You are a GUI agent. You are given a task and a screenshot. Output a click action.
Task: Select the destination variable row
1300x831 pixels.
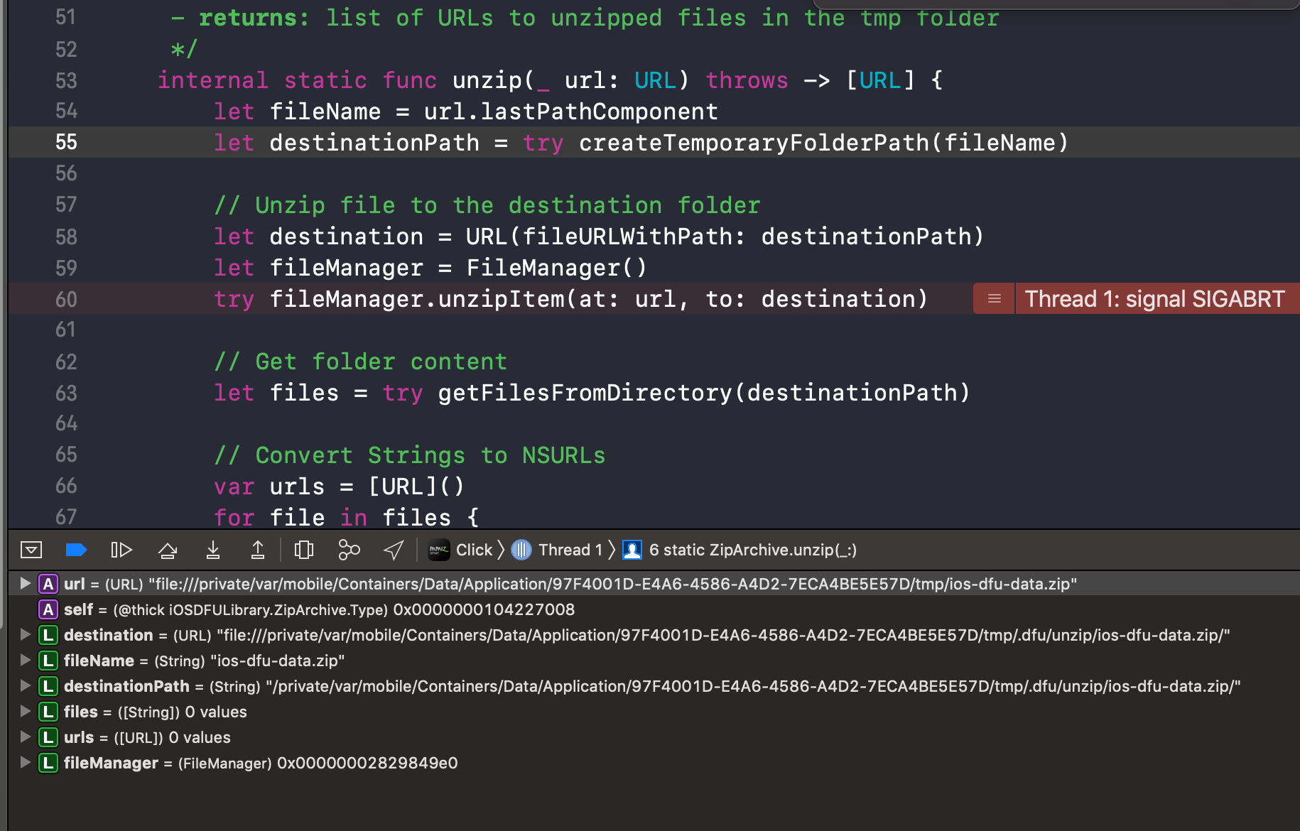point(108,635)
